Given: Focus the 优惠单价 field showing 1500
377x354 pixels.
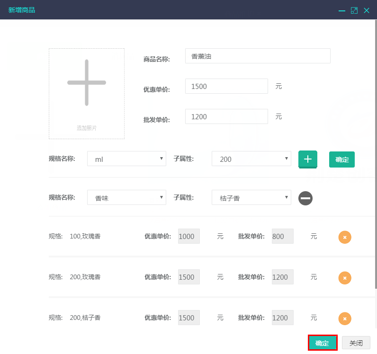Looking at the screenshot, I should click(226, 86).
